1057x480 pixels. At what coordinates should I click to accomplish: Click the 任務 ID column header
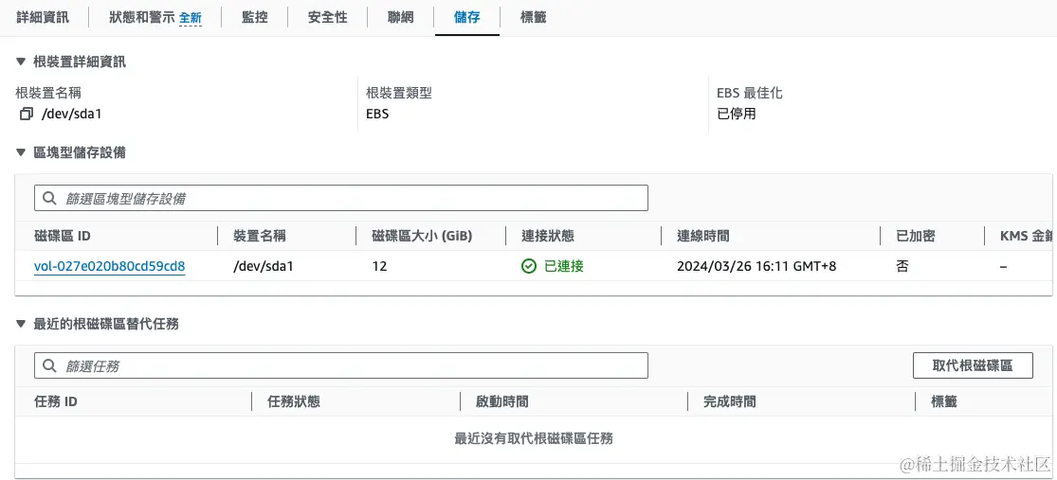click(55, 402)
